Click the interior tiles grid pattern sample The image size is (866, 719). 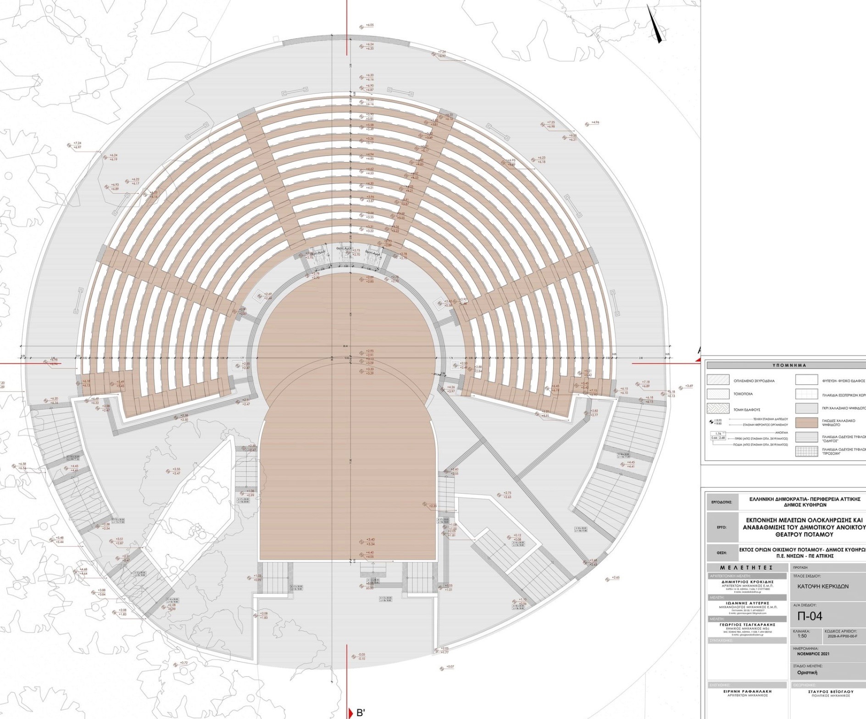point(806,394)
